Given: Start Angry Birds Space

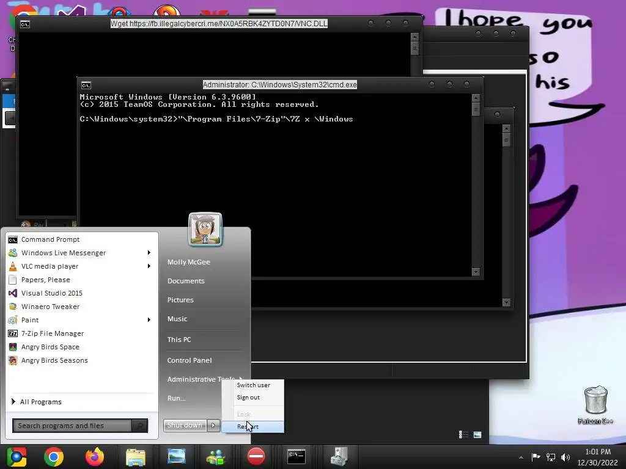Looking at the screenshot, I should (x=50, y=347).
